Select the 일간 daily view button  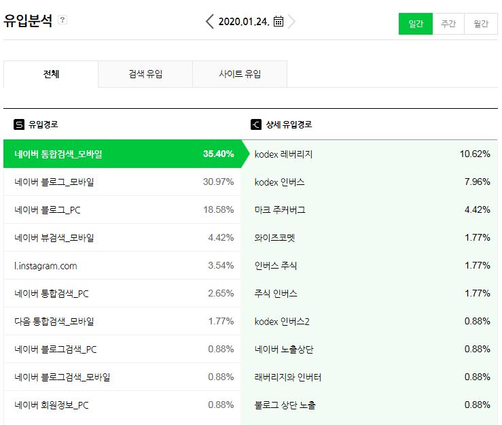[x=416, y=24]
